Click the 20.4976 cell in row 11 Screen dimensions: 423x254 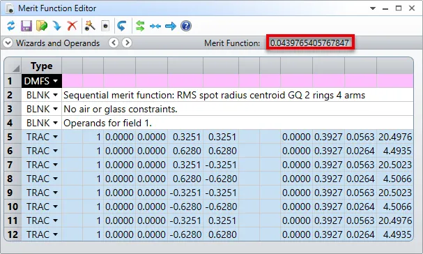coord(395,221)
